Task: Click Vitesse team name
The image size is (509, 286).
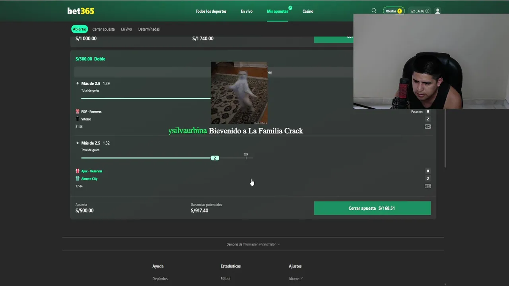Action: pyautogui.click(x=86, y=119)
